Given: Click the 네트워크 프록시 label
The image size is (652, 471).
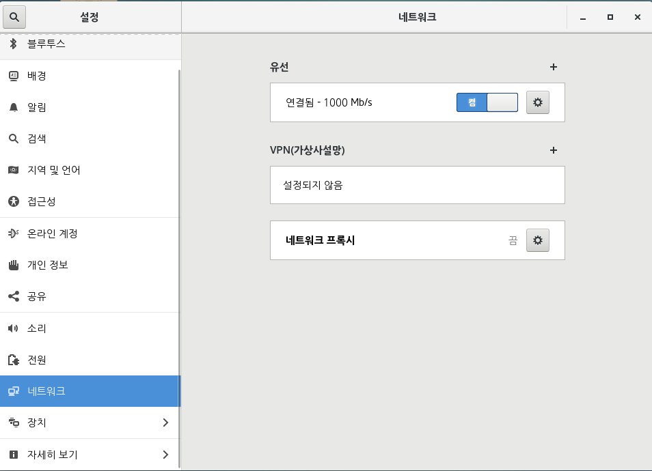Looking at the screenshot, I should (x=320, y=240).
